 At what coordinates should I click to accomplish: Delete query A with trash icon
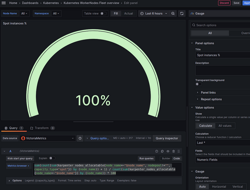173,151
